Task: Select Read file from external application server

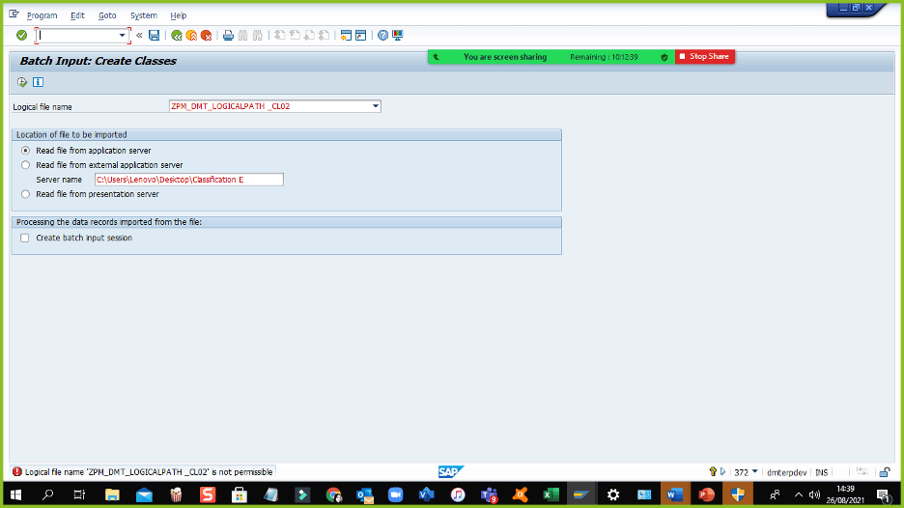Action: point(26,165)
